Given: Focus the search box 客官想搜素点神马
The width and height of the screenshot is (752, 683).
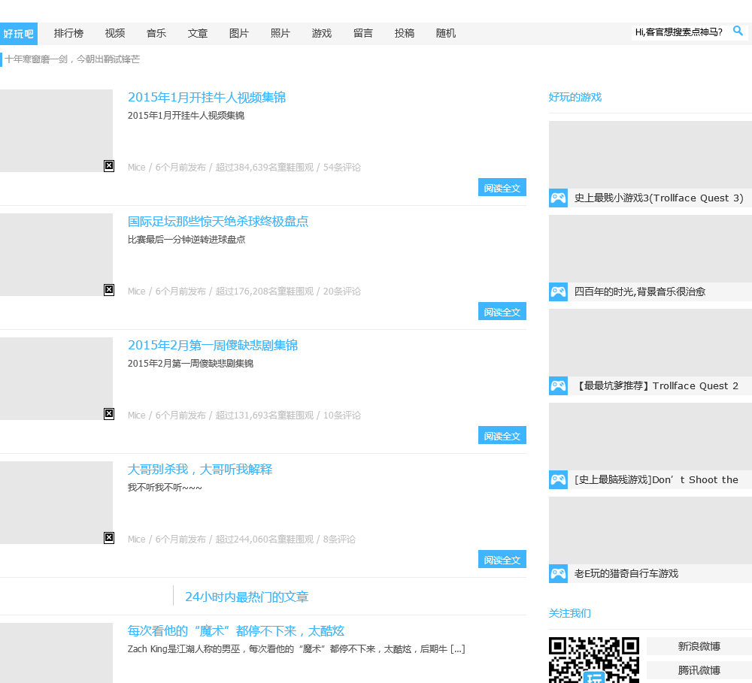Looking at the screenshot, I should (x=679, y=32).
